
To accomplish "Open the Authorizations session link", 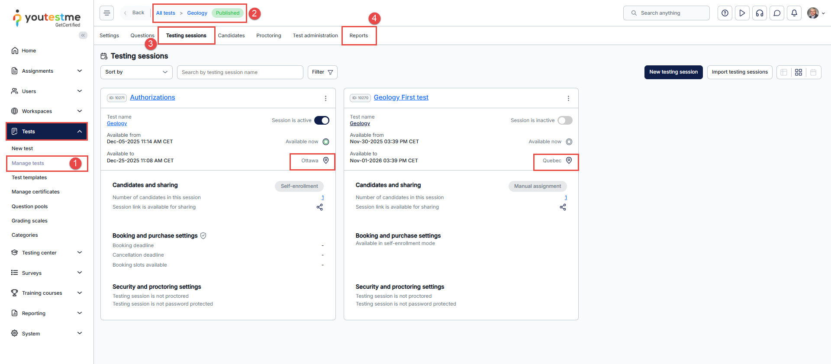I will pyautogui.click(x=152, y=97).
